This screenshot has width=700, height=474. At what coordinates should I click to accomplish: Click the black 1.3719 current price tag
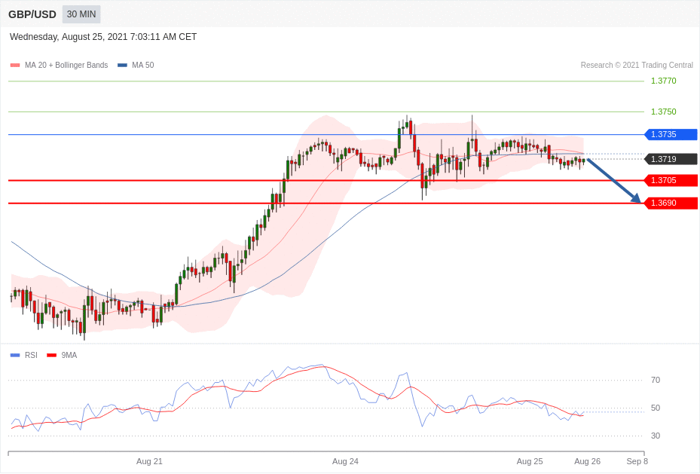671,159
